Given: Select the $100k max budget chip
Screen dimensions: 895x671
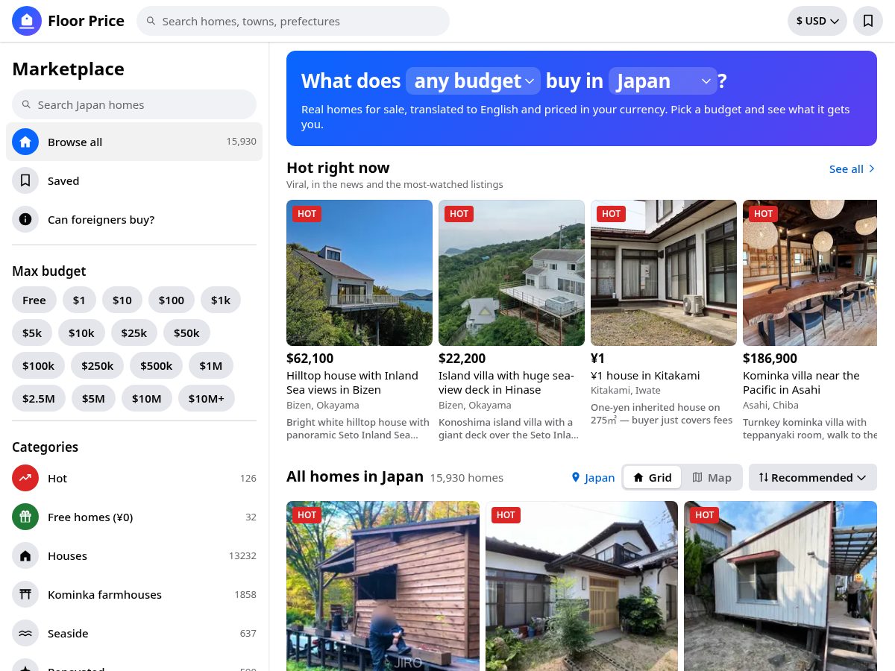Looking at the screenshot, I should pos(39,365).
